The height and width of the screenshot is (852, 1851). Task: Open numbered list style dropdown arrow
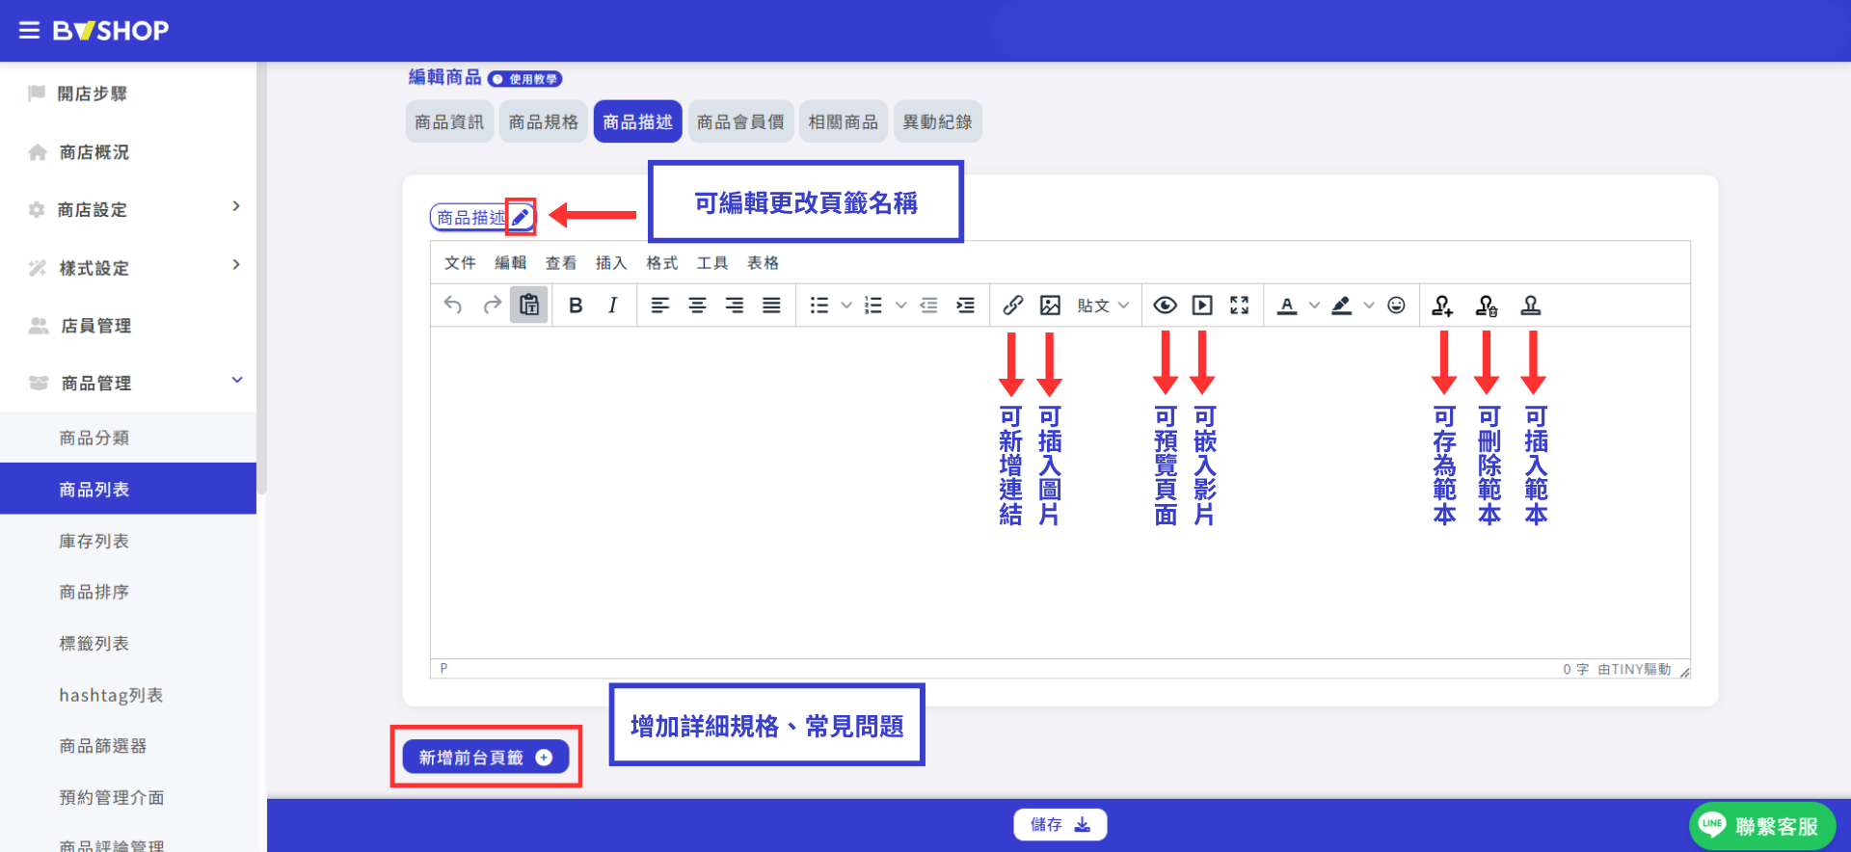[x=901, y=306]
